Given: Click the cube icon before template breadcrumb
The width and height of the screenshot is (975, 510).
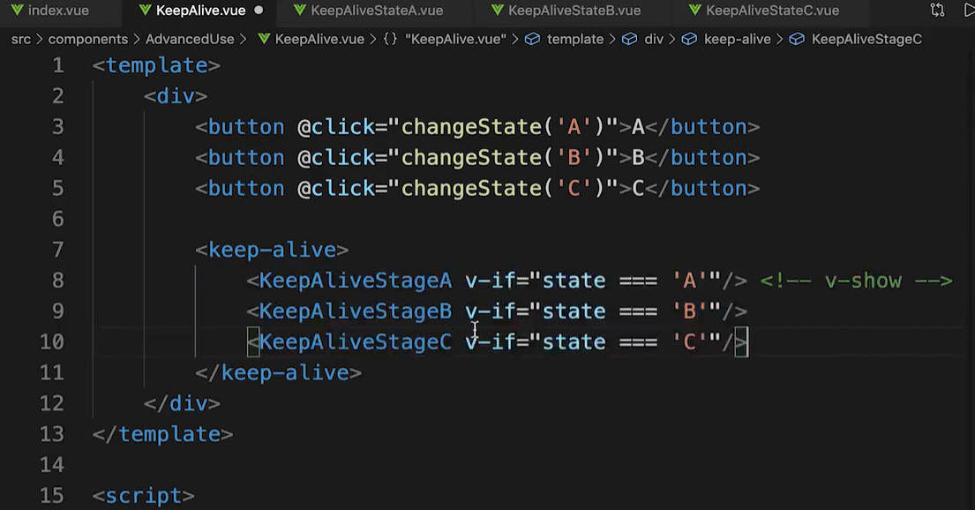Looking at the screenshot, I should pos(532,40).
